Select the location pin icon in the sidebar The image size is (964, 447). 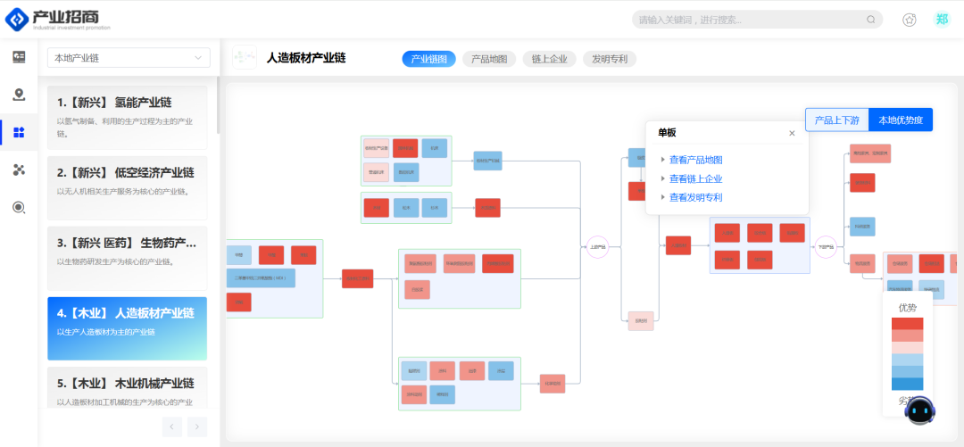[x=19, y=95]
